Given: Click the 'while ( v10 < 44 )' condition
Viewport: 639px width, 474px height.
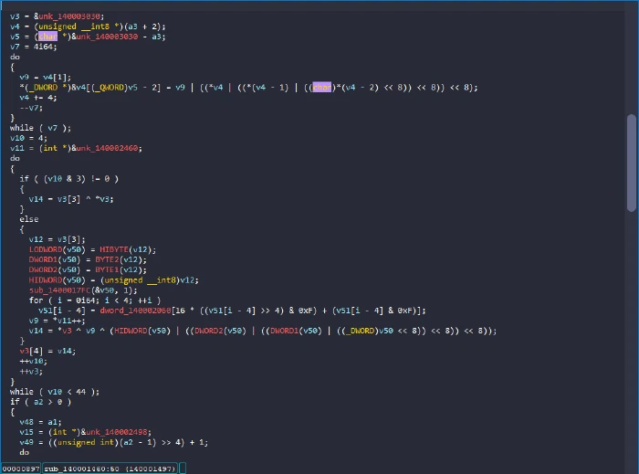Looking at the screenshot, I should tap(55, 392).
